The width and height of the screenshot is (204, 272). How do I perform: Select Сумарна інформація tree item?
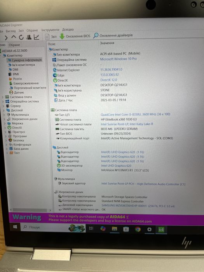[25, 60]
